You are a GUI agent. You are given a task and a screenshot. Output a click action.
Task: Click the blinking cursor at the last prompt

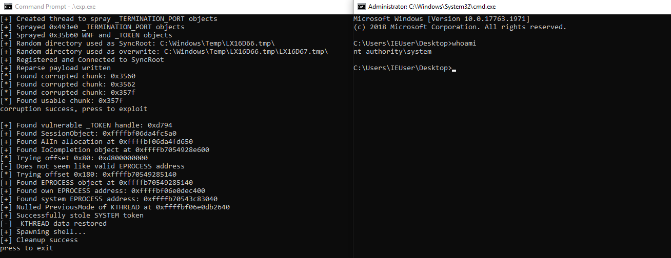click(x=454, y=69)
